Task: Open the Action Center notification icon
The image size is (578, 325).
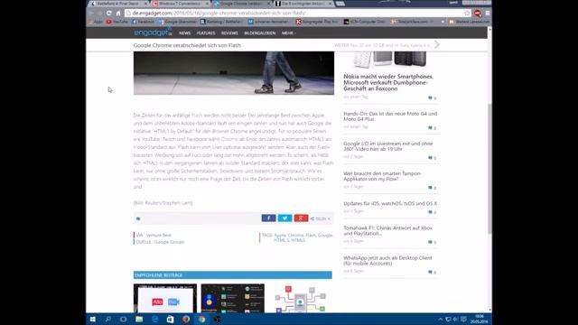Action: point(463,319)
